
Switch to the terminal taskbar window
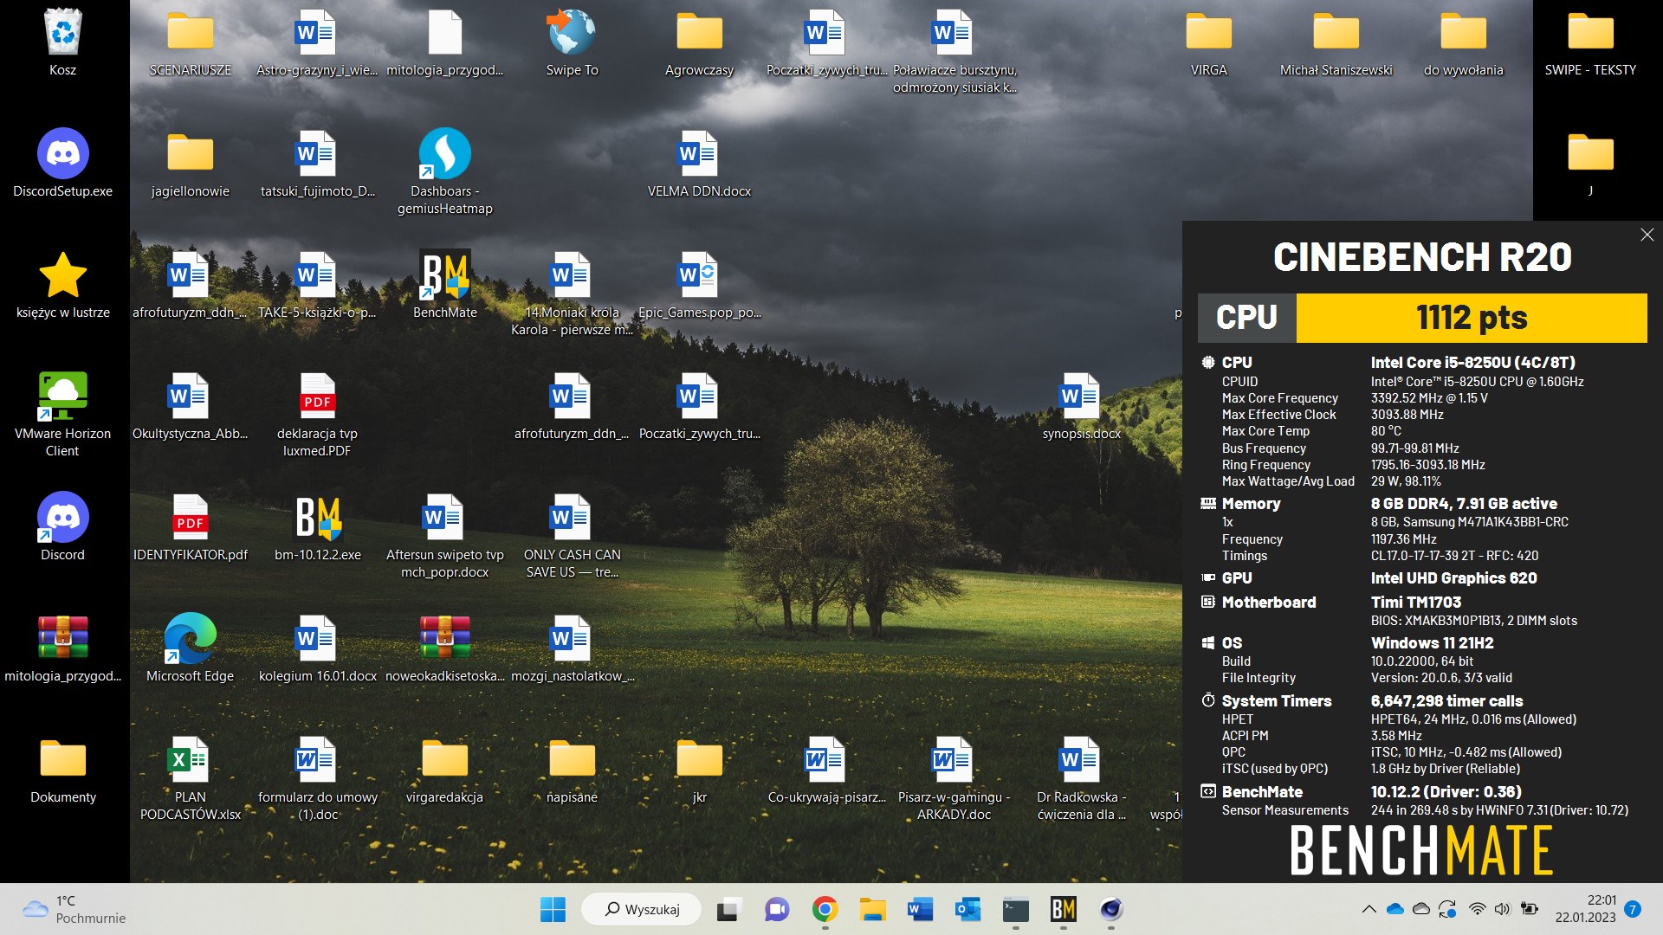(1016, 909)
